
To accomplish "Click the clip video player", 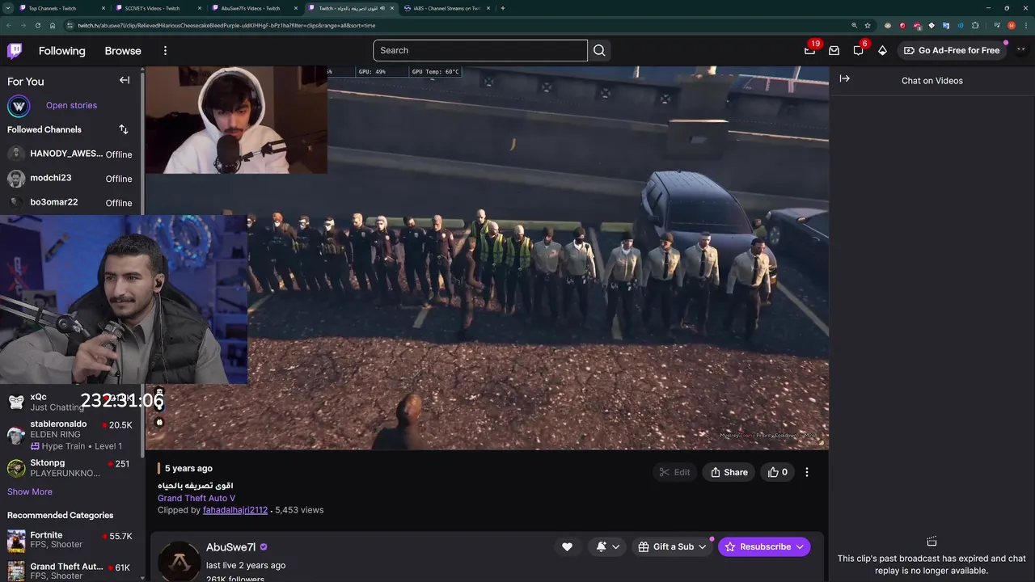I will [x=487, y=258].
